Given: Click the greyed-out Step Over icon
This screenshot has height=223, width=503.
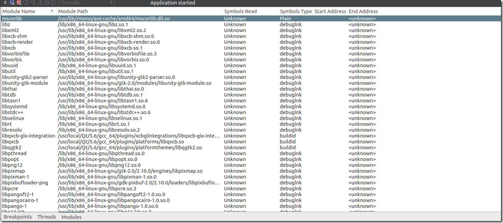Looking at the screenshot, I should (x=26, y=3).
